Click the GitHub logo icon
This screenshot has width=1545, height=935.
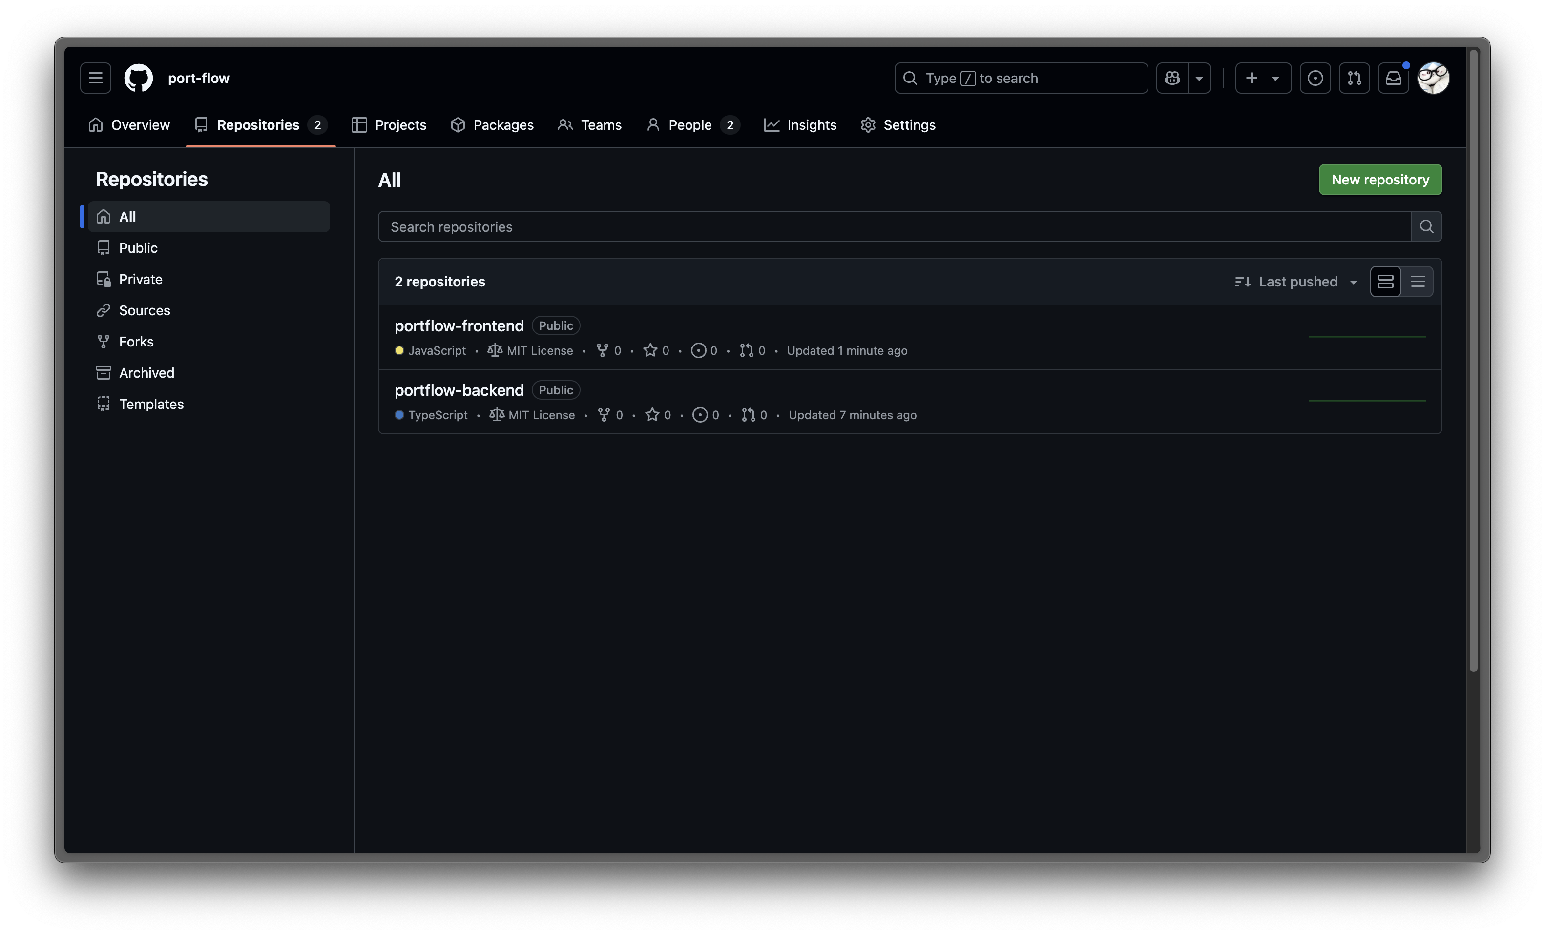[139, 79]
